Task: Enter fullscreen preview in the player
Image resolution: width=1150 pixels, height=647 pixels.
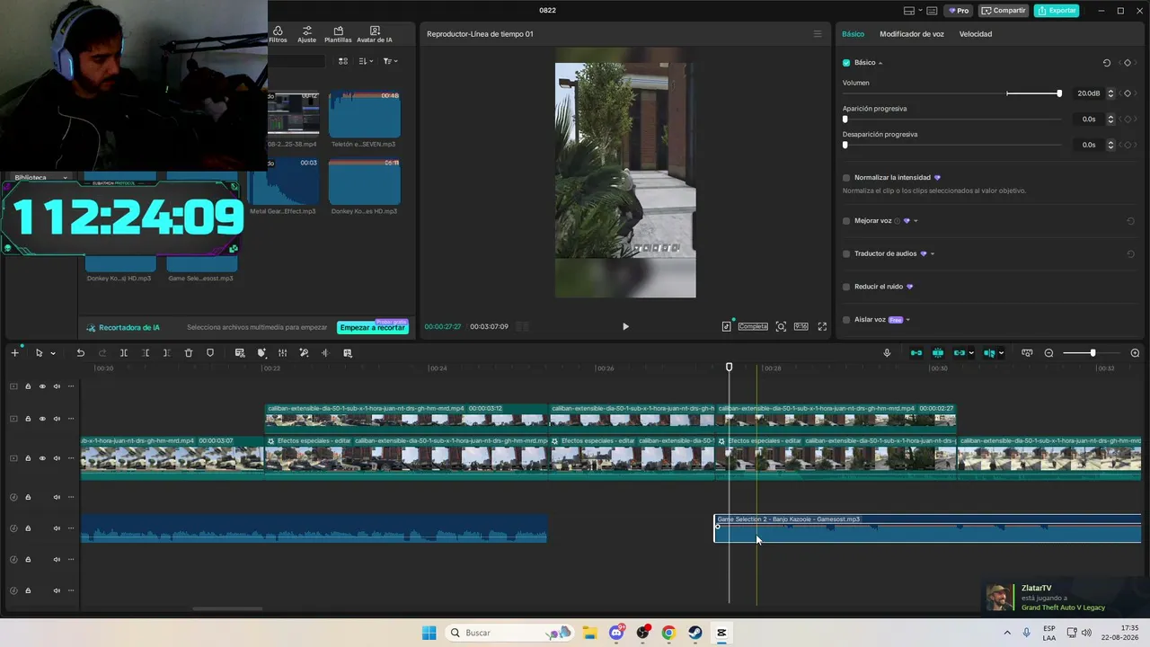Action: pyautogui.click(x=822, y=327)
